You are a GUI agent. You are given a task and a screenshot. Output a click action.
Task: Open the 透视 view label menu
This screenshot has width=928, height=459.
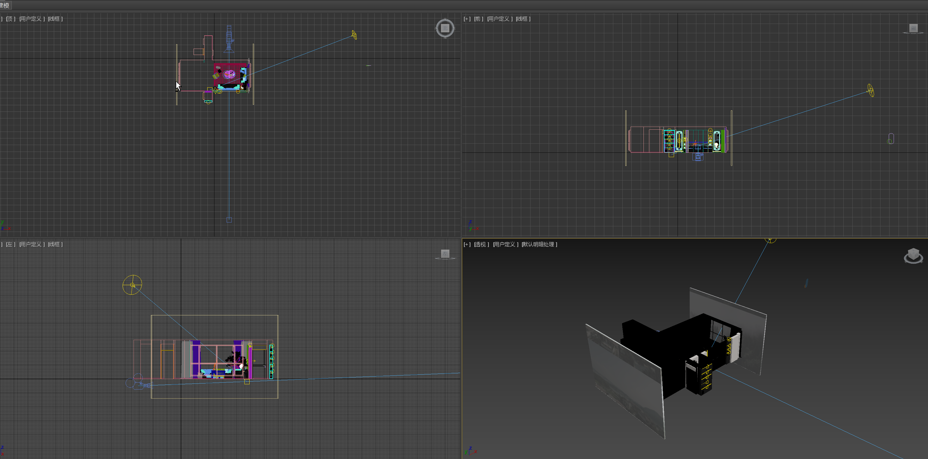(480, 244)
